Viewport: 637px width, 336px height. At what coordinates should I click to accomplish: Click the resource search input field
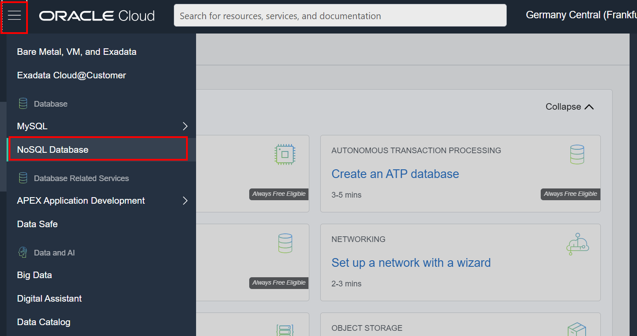pyautogui.click(x=340, y=15)
